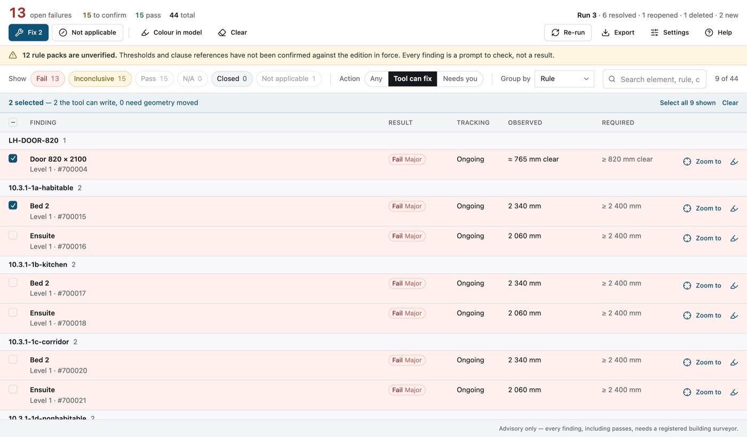Image resolution: width=747 pixels, height=437 pixels.
Task: Uncheck Bed 2 #700015 row
Action: click(x=13, y=205)
